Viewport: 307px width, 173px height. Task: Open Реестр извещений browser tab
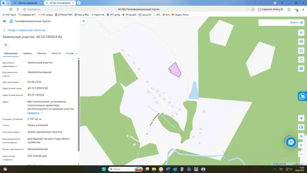tap(27, 3)
